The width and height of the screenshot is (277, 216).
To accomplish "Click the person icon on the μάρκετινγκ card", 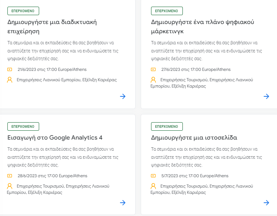I will 153,80.
